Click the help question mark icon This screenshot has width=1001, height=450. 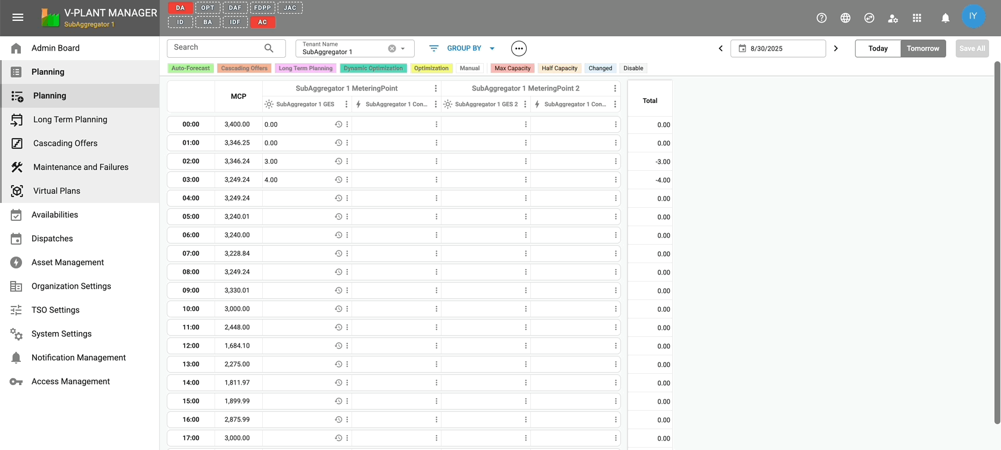tap(822, 18)
